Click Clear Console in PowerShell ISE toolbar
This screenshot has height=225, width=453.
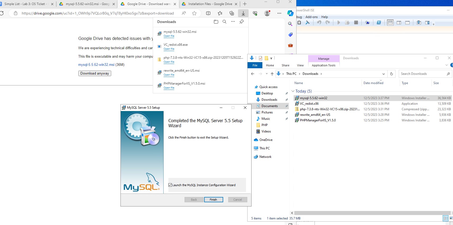pos(307,22)
